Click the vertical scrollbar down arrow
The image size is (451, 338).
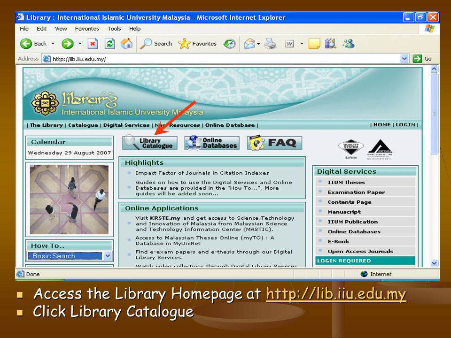tap(434, 263)
